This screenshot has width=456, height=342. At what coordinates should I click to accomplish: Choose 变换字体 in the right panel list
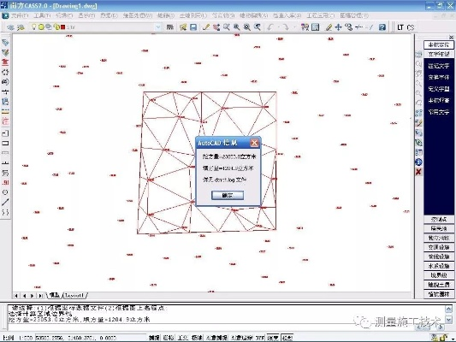[439, 77]
